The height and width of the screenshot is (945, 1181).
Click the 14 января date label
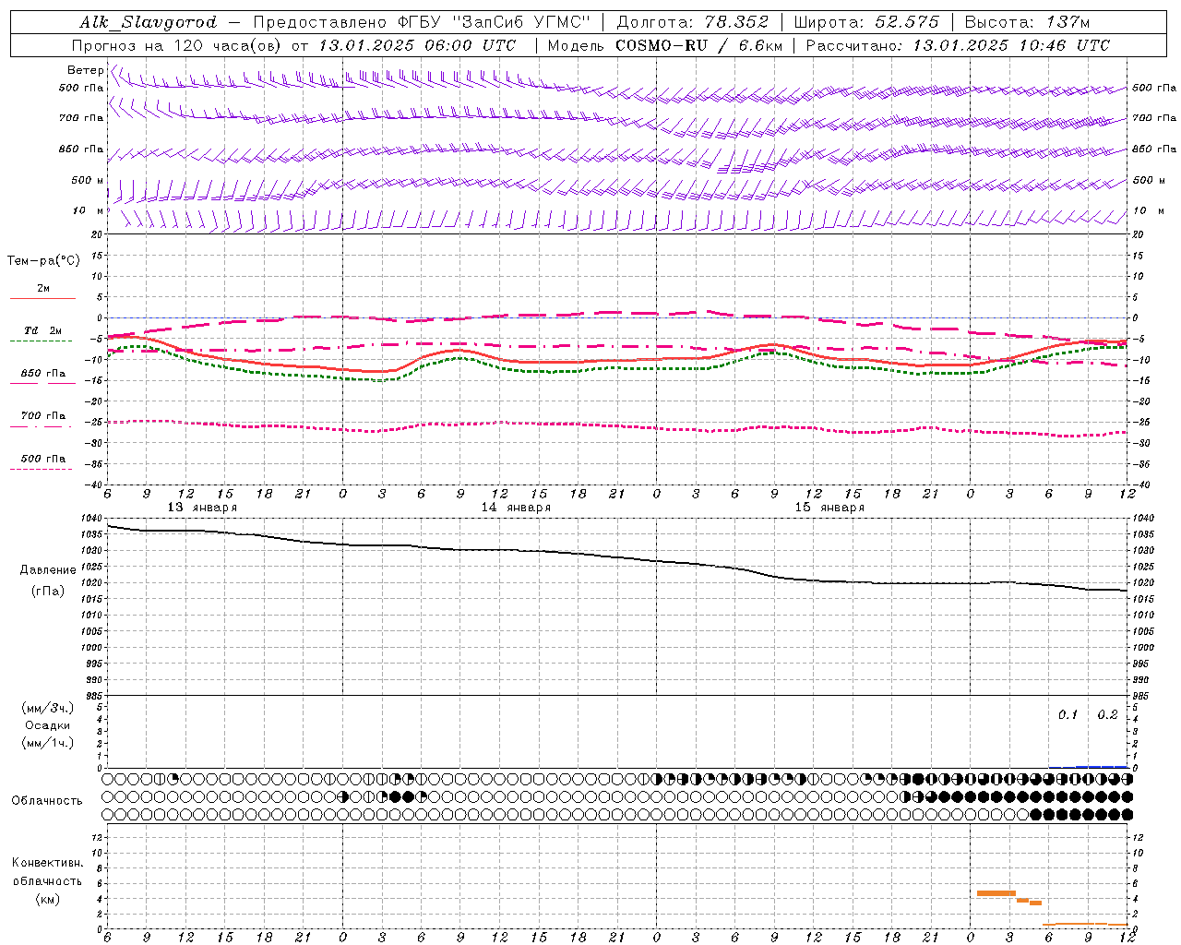click(x=516, y=508)
